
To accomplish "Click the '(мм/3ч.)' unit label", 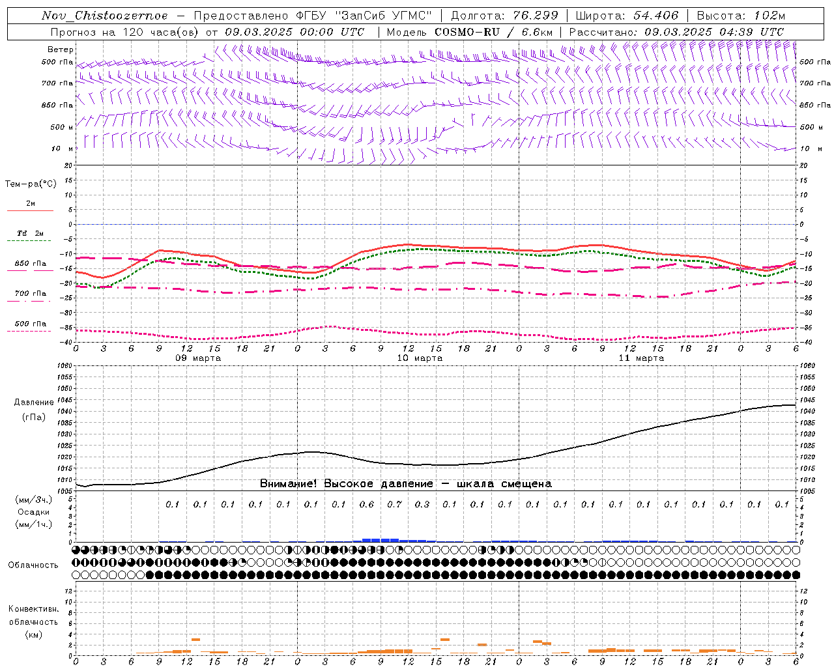I will 33,500.
